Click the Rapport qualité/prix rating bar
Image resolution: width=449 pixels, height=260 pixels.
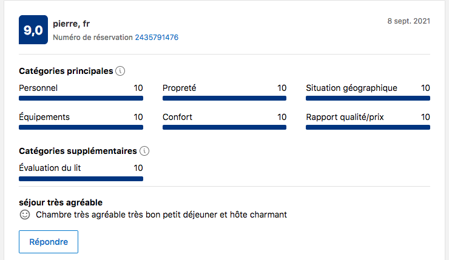pyautogui.click(x=368, y=127)
